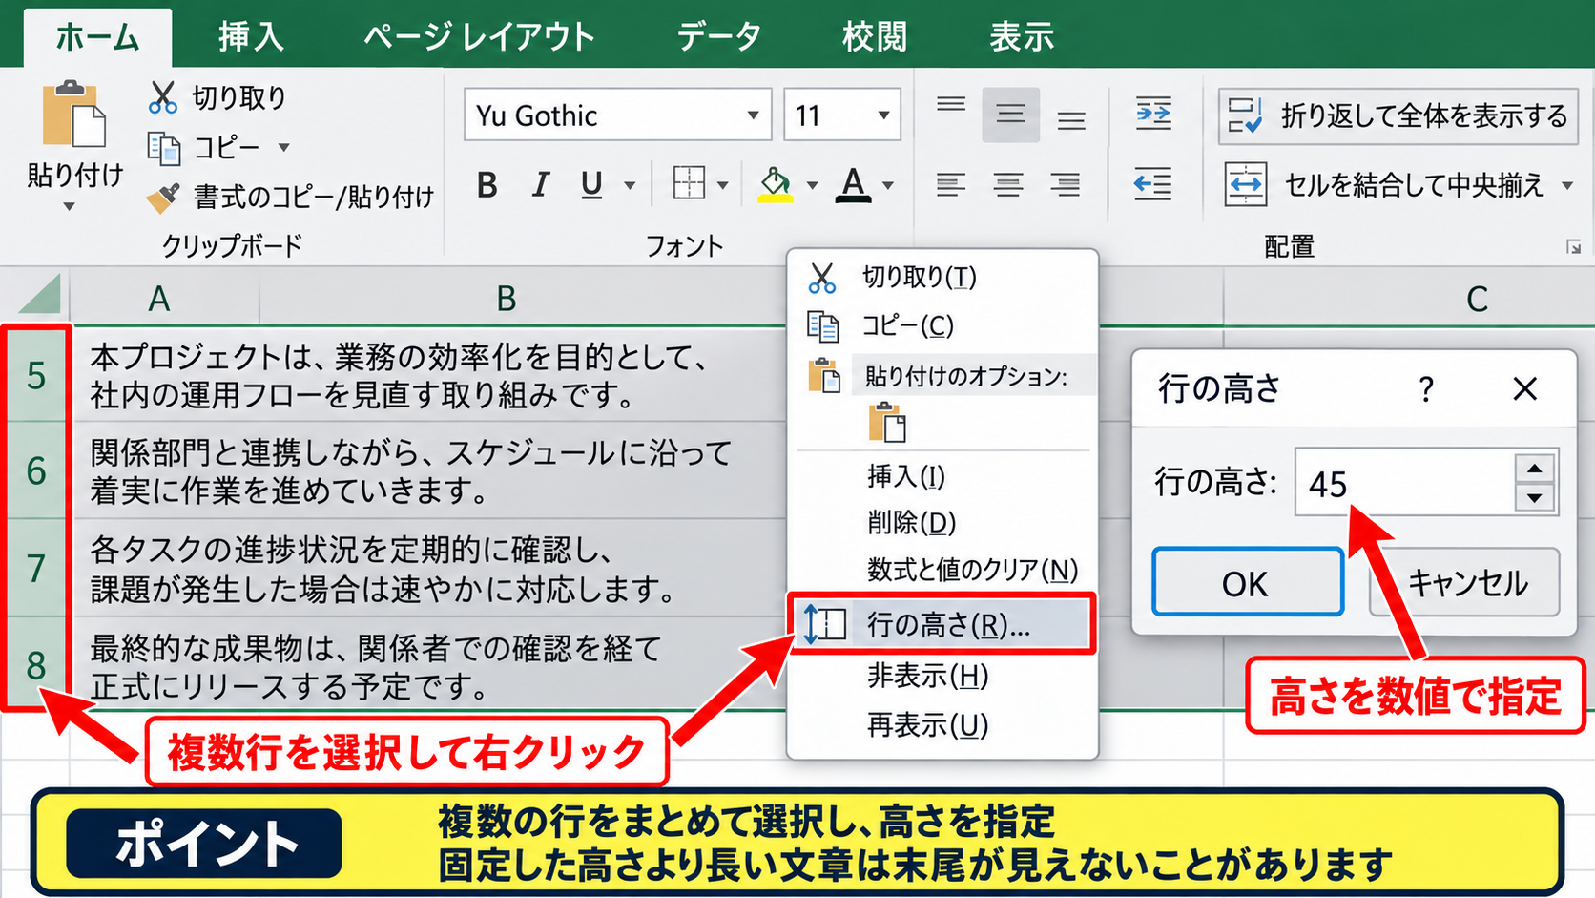Align text left horizontally
Viewport: 1595px width, 898px height.
951,184
